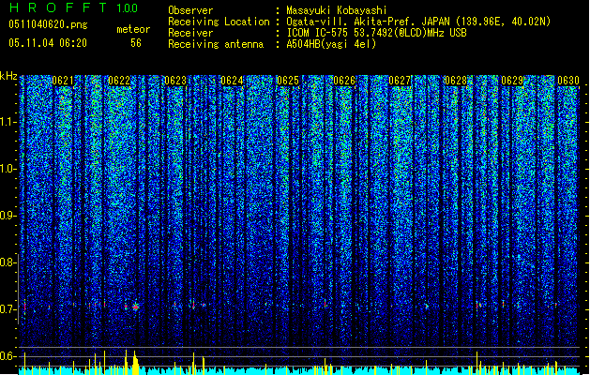Click the observer name Masayuki Kobayashi
590x375 pixels.
[x=337, y=10]
